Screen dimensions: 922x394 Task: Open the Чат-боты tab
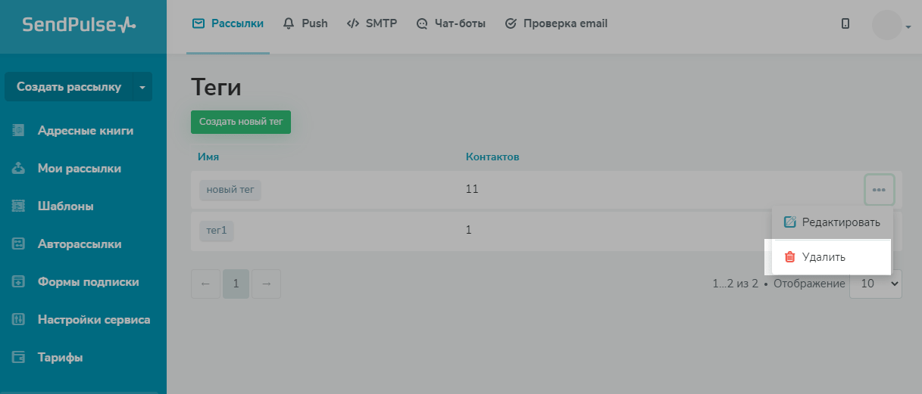[451, 23]
